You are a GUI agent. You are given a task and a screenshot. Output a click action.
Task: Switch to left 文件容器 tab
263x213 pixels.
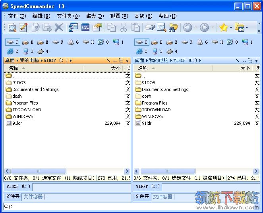pos(33,197)
